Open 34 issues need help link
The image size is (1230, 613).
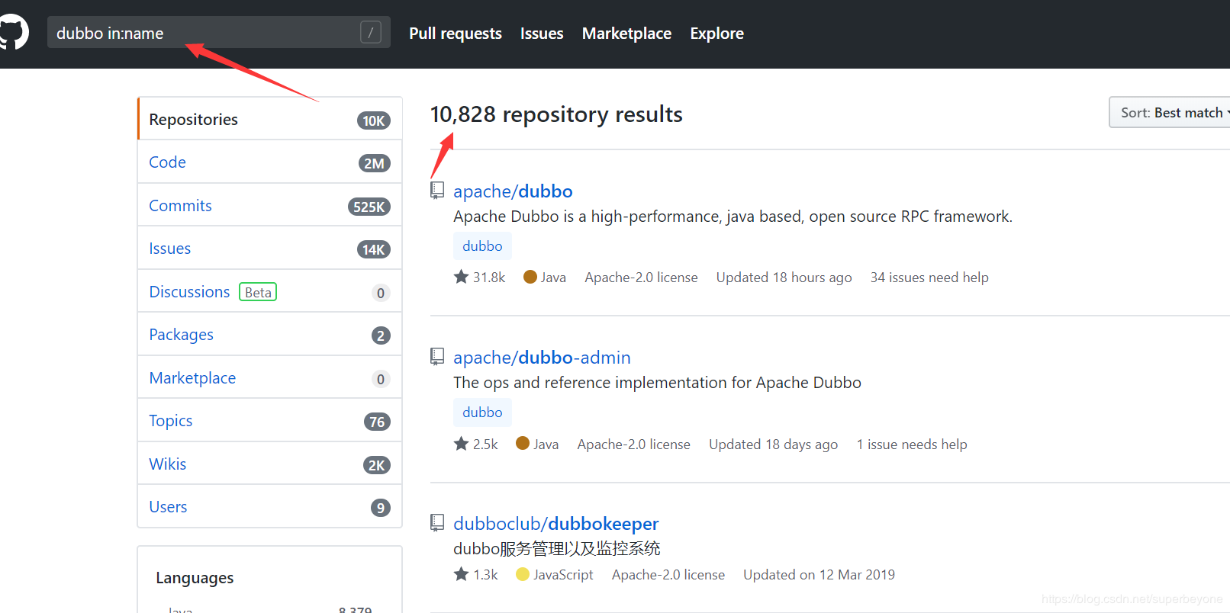tap(929, 278)
